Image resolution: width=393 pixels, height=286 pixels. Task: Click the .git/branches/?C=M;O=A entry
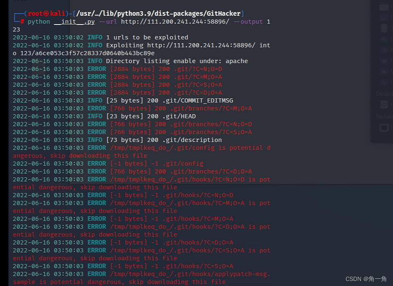coord(211,108)
